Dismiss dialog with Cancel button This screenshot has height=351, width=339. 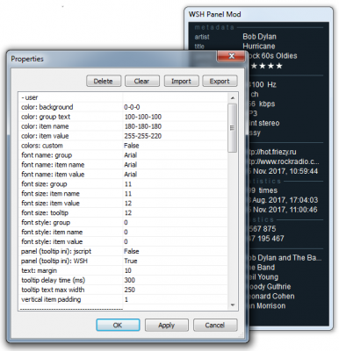pos(215,325)
